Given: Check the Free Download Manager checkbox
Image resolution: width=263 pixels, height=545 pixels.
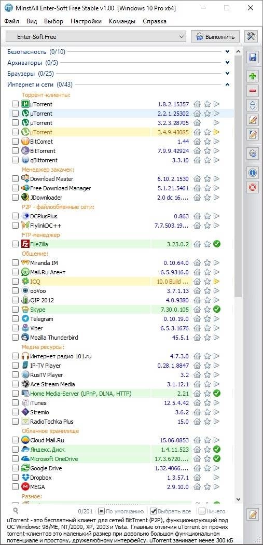Looking at the screenshot, I should point(16,188).
